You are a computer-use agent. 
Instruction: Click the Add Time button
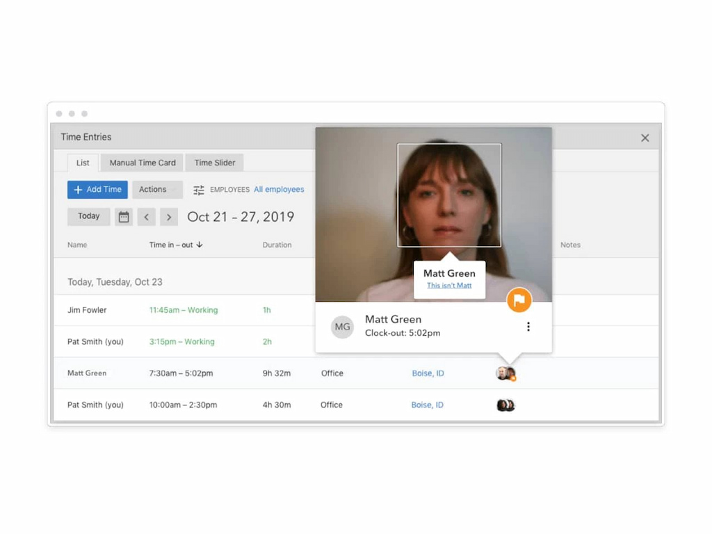[97, 190]
